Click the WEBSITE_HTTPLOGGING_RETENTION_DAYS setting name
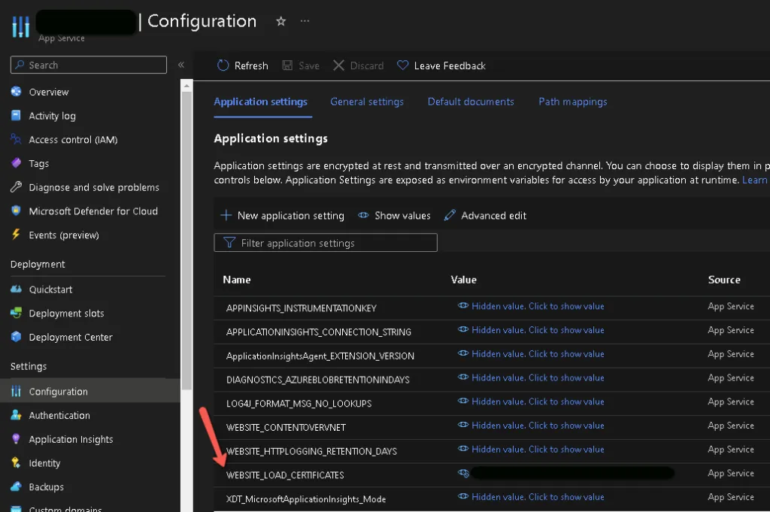Image resolution: width=770 pixels, height=512 pixels. click(311, 451)
